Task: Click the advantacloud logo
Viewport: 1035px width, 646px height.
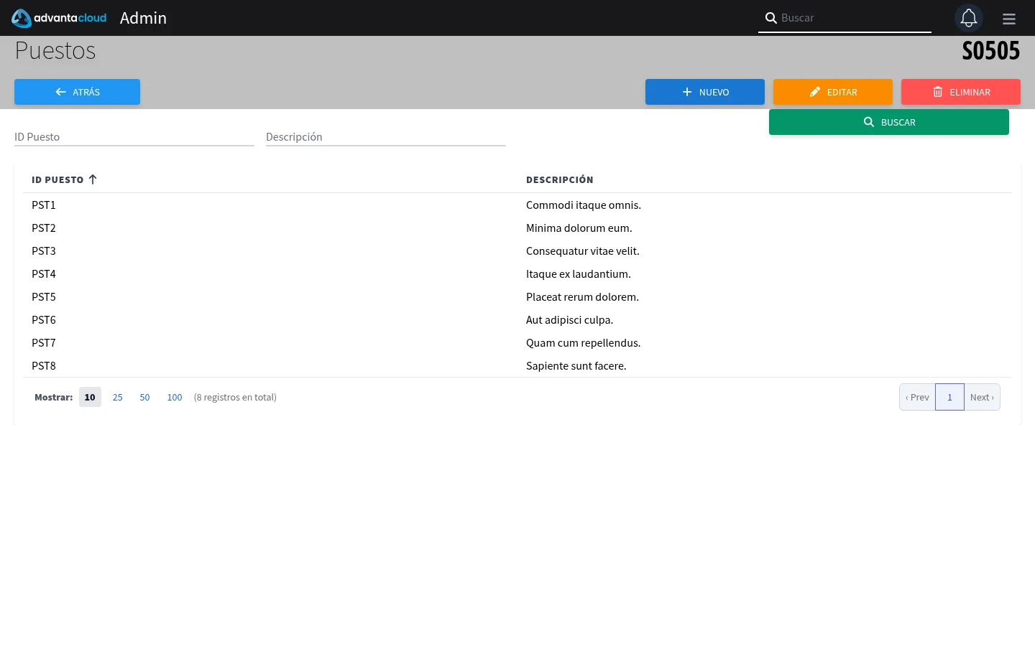Action: 59,18
